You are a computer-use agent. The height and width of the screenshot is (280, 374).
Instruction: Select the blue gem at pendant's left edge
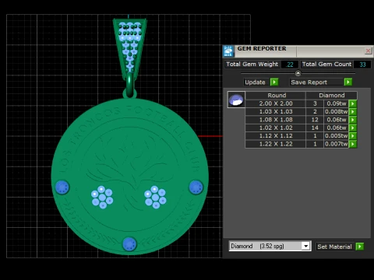point(62,187)
